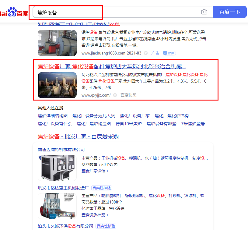Open 查看资质档案 for 亿达重工

tap(95, 215)
